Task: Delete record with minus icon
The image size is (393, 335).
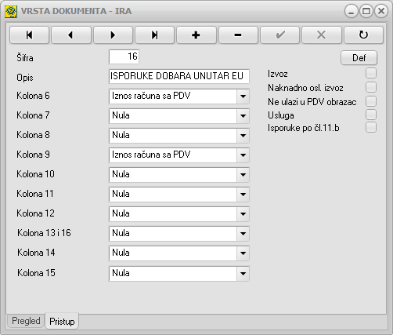Action: [x=238, y=35]
